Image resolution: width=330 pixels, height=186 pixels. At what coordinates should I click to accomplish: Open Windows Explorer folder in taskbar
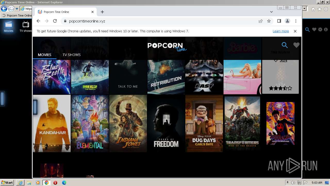[x=29, y=183]
